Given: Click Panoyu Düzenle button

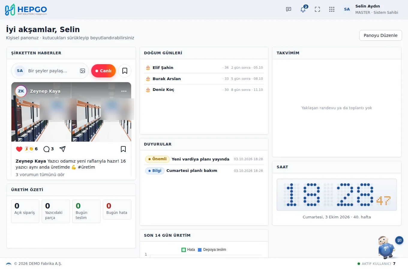Looking at the screenshot, I should tap(380, 35).
